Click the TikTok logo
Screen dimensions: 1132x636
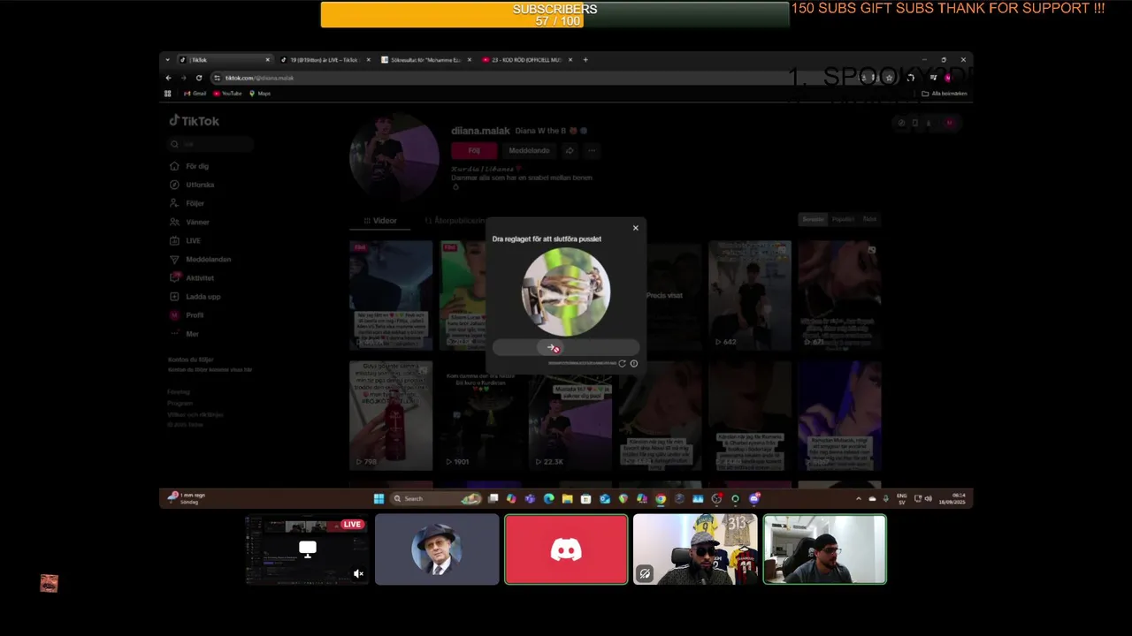click(x=195, y=121)
